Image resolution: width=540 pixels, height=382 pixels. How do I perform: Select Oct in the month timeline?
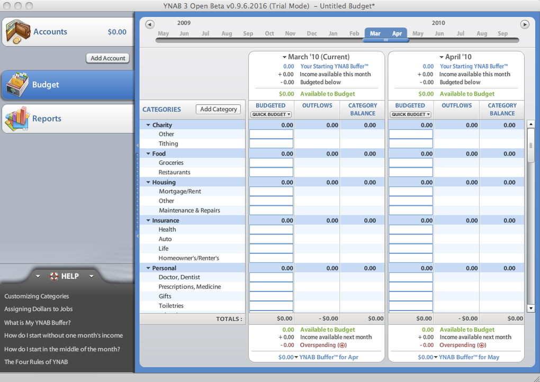pyautogui.click(x=269, y=33)
